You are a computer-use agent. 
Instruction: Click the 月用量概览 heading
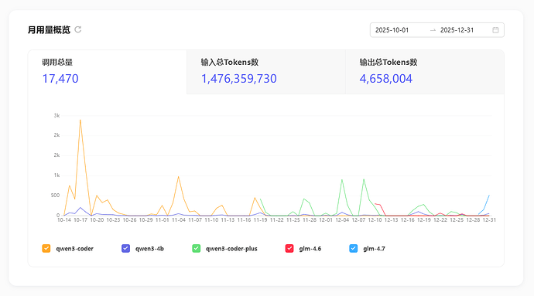pyautogui.click(x=49, y=30)
